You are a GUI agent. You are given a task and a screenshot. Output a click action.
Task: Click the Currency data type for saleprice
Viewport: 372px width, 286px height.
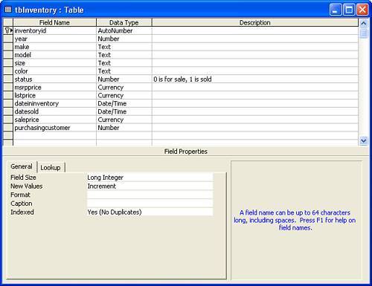[x=124, y=120]
